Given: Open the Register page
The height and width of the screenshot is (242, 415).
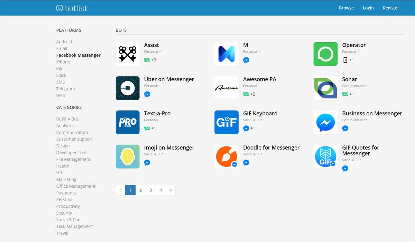Looking at the screenshot, I should (x=391, y=8).
